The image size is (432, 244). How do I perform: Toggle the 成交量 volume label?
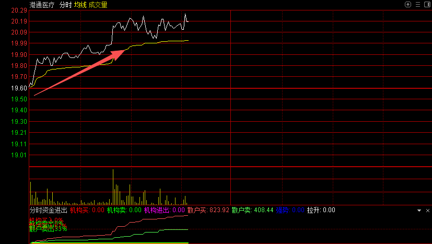click(x=98, y=5)
